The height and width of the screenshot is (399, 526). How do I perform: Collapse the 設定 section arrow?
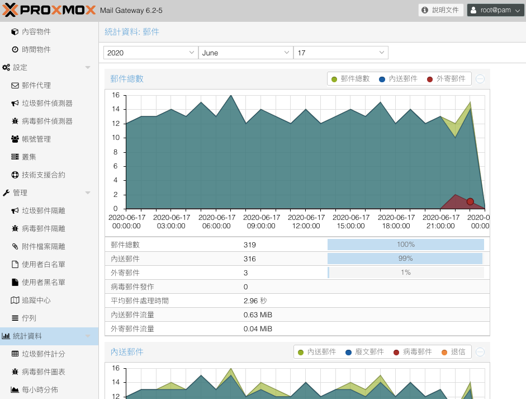coord(88,68)
